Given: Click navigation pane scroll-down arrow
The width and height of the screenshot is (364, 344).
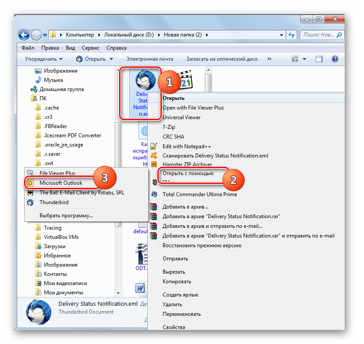Looking at the screenshot, I should coord(118,293).
